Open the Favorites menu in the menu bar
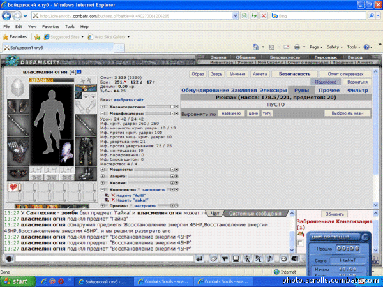This screenshot has width=383, height=287. click(x=50, y=27)
